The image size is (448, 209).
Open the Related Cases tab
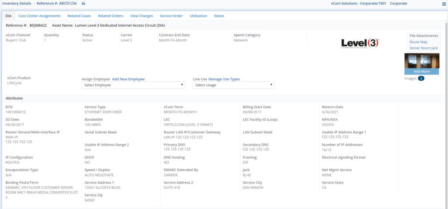point(79,16)
